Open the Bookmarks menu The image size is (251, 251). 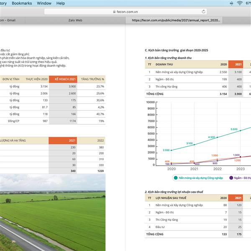(x=22, y=3)
